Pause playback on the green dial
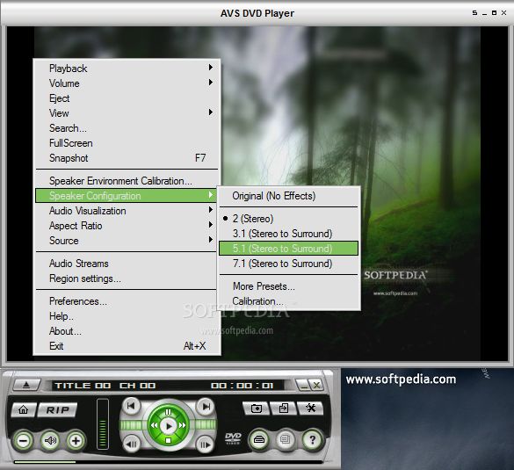 coord(168,412)
